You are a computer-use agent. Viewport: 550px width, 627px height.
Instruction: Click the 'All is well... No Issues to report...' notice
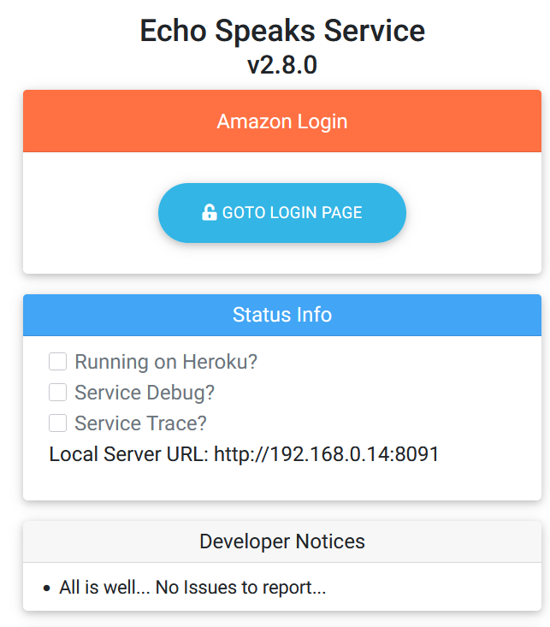[192, 588]
